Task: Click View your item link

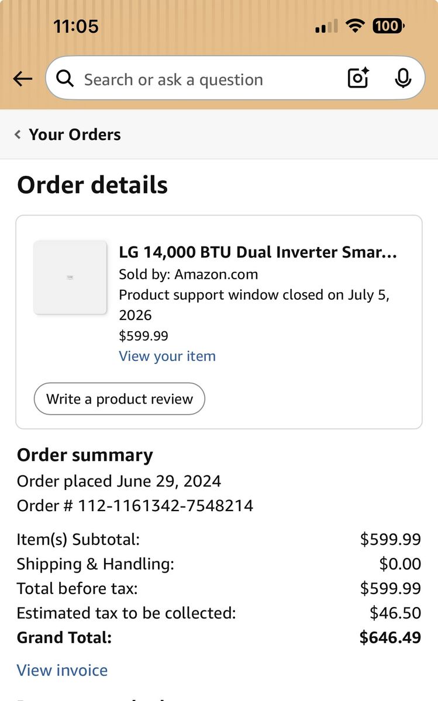Action: (x=167, y=356)
